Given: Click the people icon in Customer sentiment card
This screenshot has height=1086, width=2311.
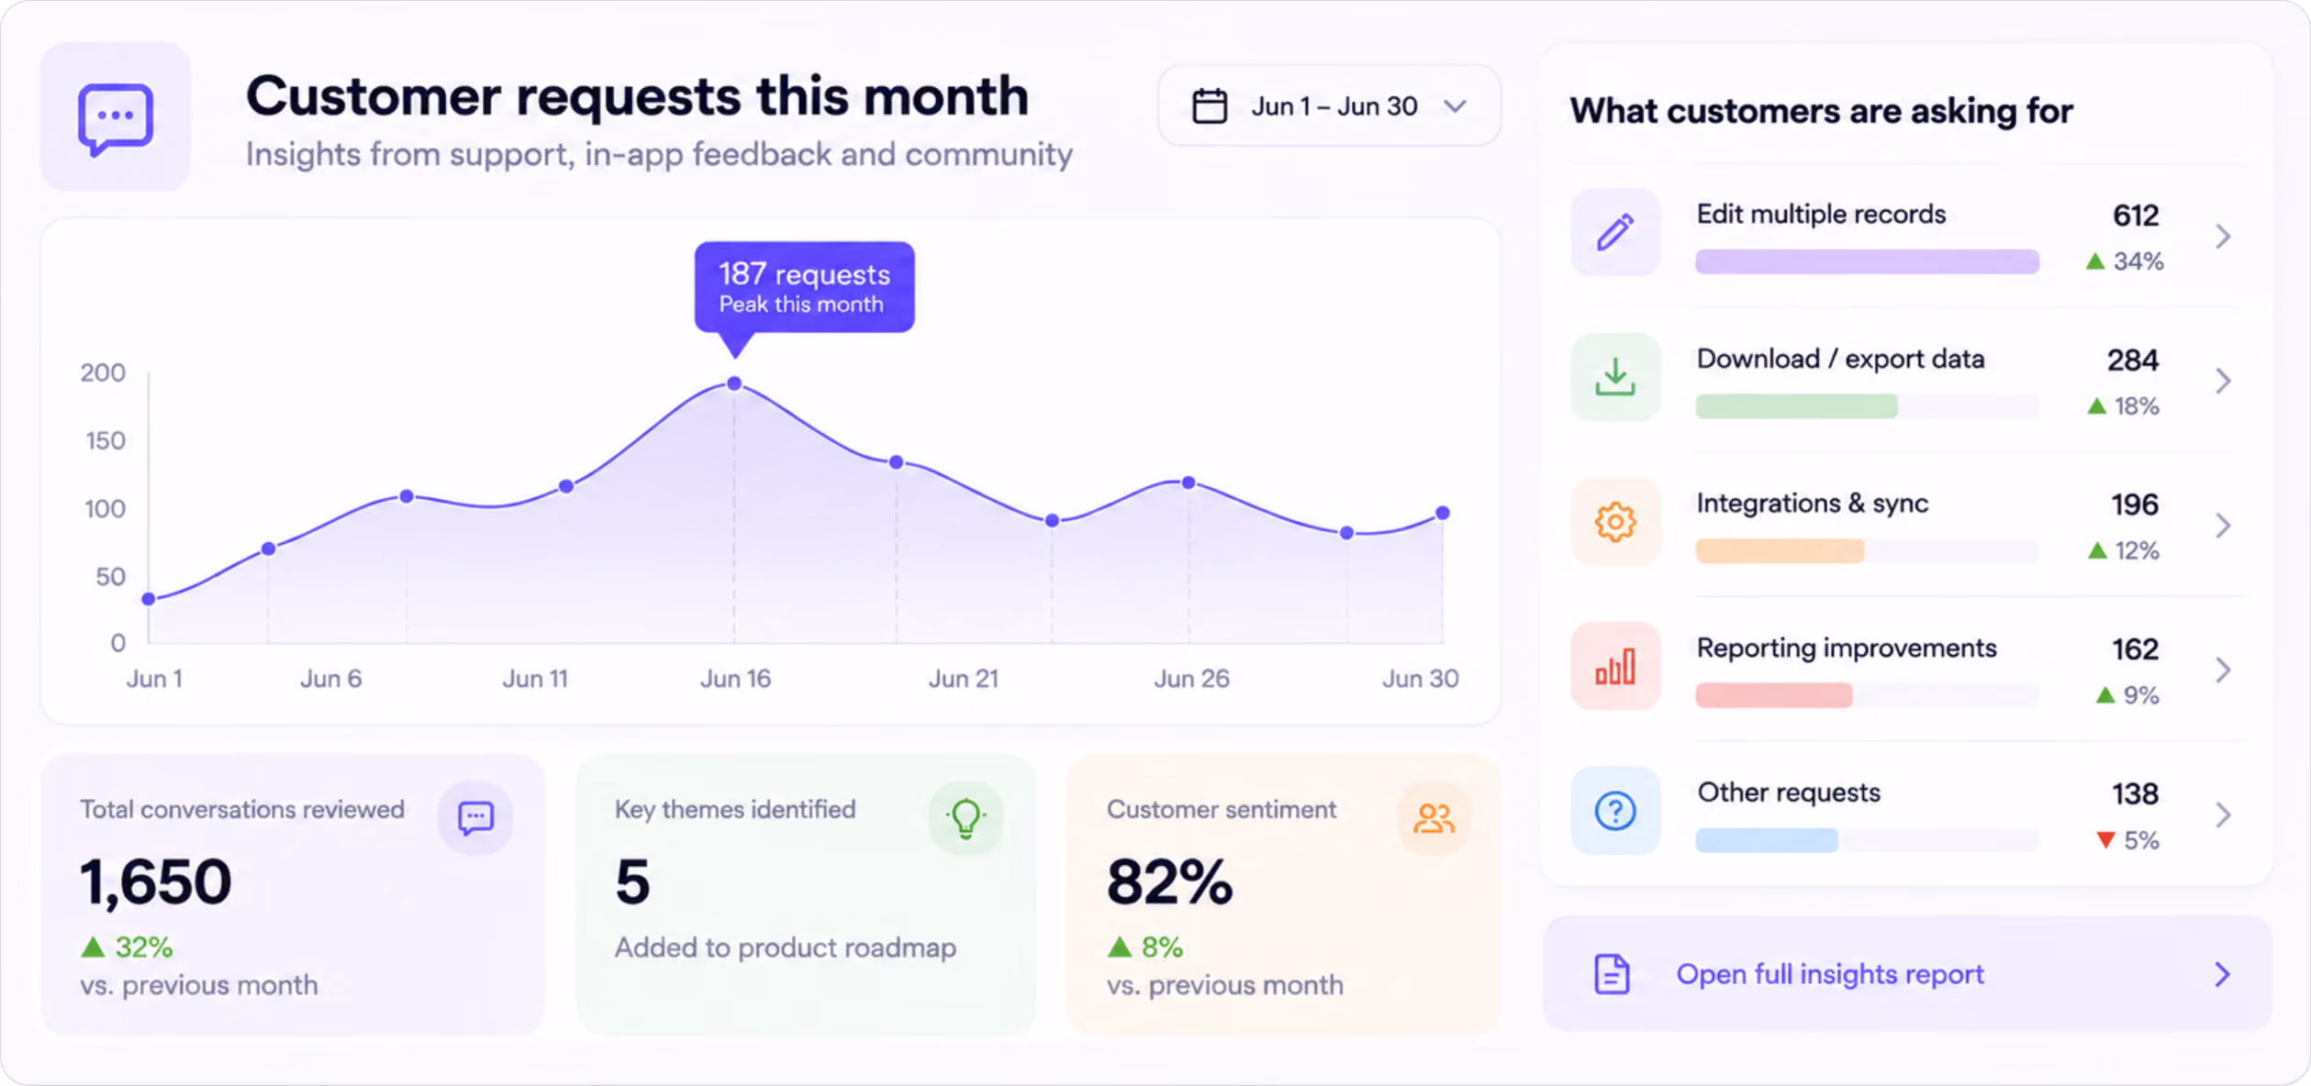Looking at the screenshot, I should click(x=1434, y=818).
